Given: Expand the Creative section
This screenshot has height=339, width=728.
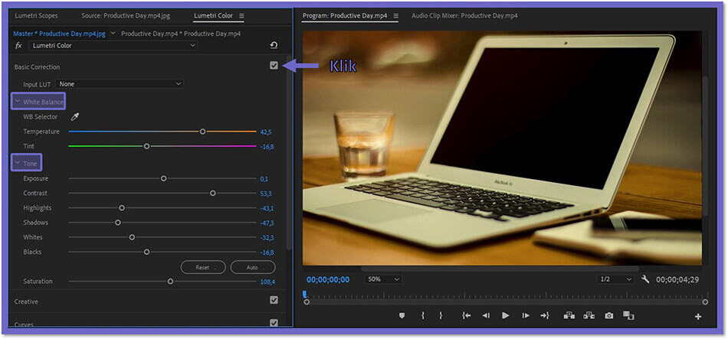Looking at the screenshot, I should 26,302.
